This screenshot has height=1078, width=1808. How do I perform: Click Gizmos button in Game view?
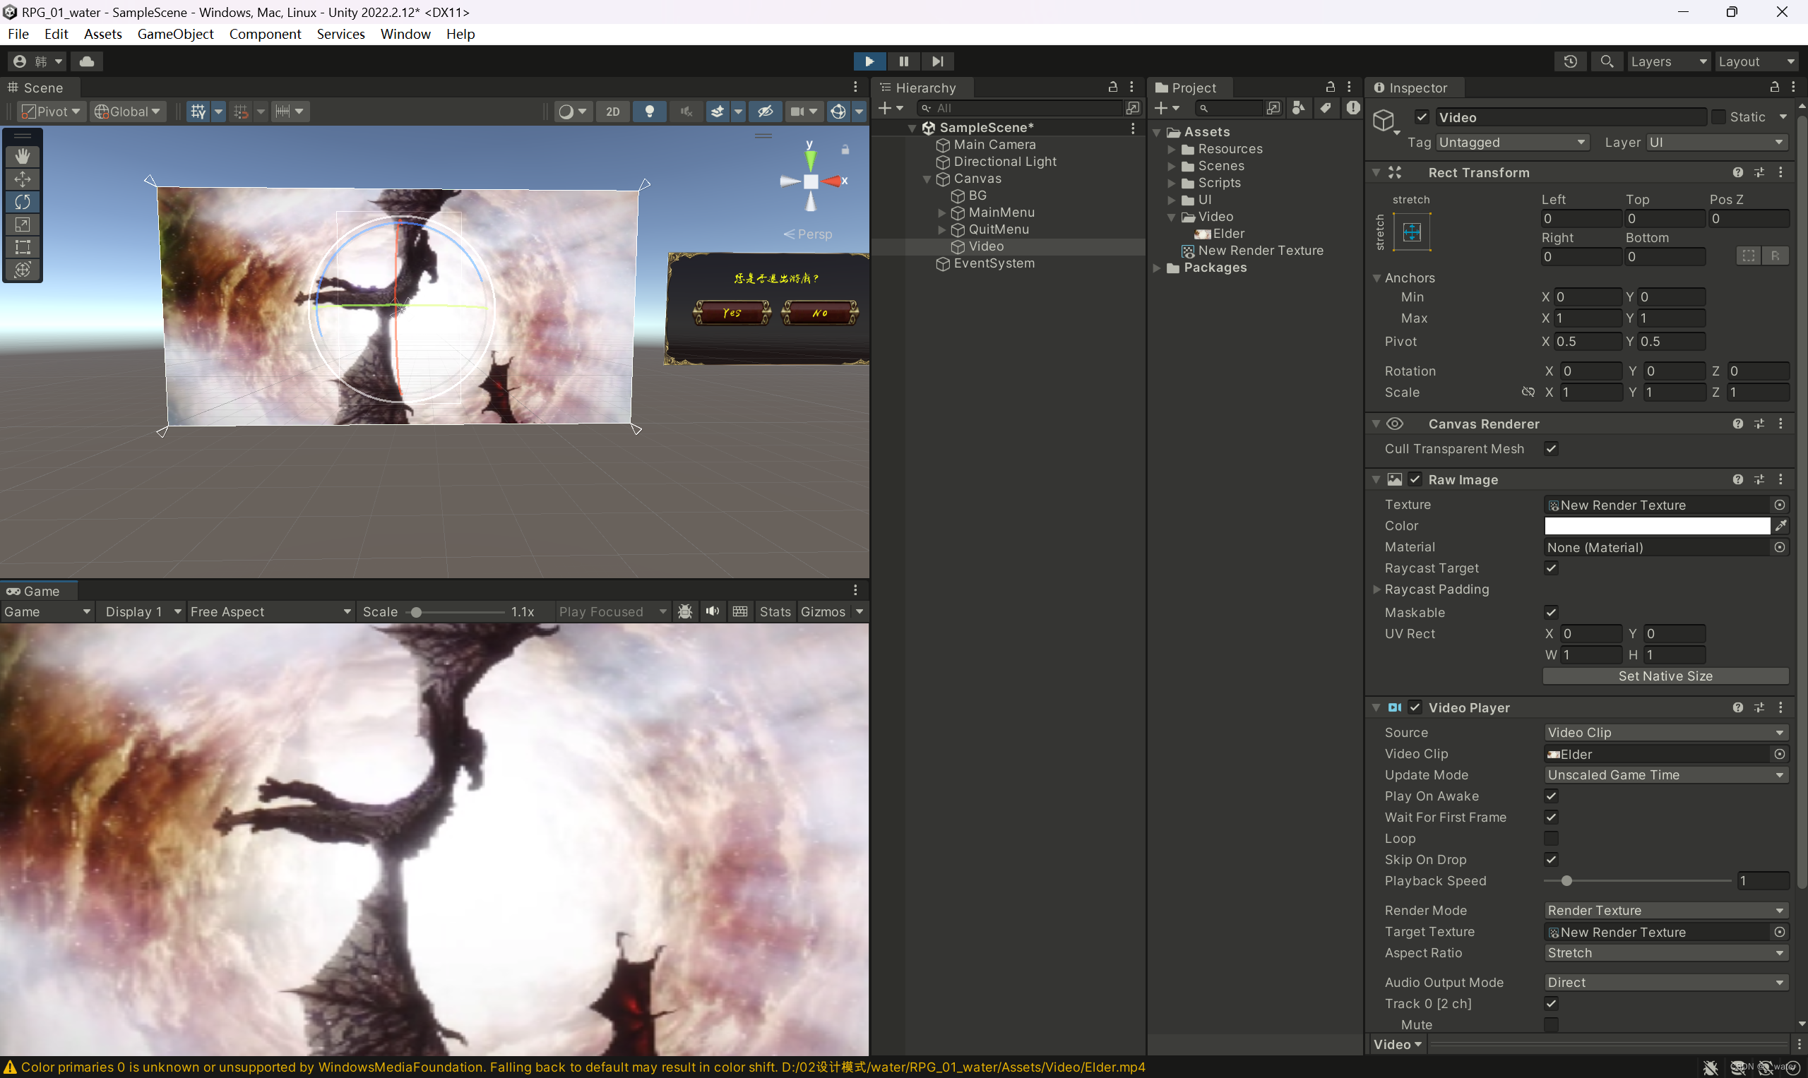823,611
